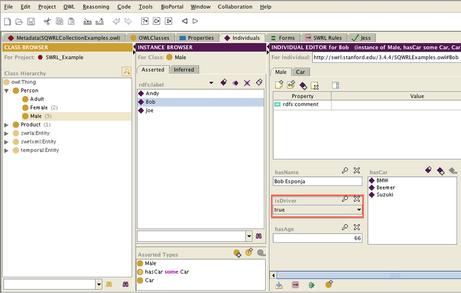461x293 pixels.
Task: Click the New project toolbar icon
Action: click(x=7, y=21)
